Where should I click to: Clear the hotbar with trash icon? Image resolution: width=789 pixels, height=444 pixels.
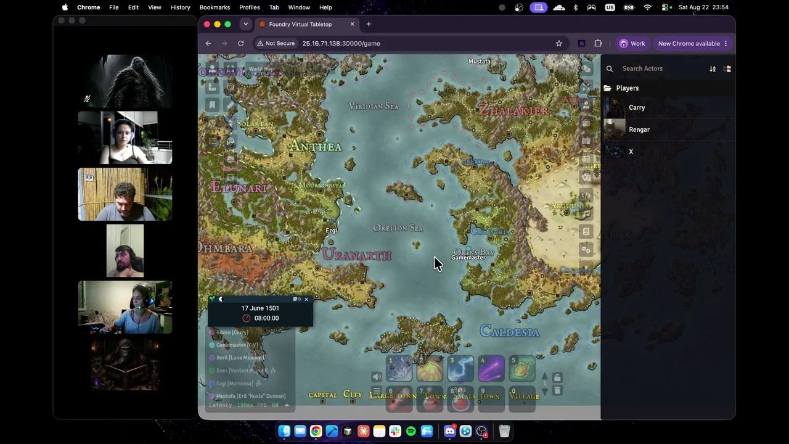557,390
